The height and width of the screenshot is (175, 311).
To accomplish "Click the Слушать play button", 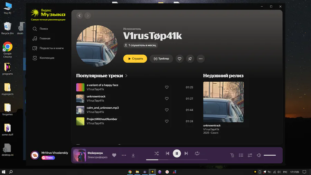I will click(135, 59).
